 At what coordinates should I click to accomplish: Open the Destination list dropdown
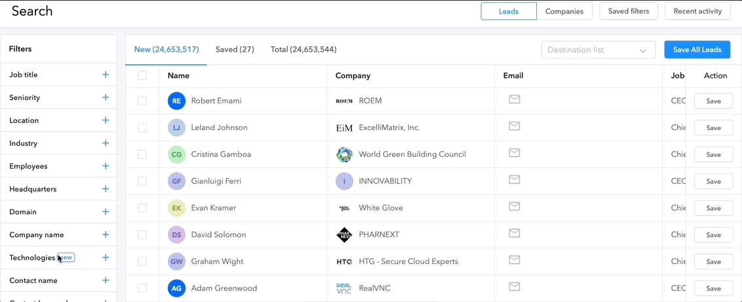598,50
